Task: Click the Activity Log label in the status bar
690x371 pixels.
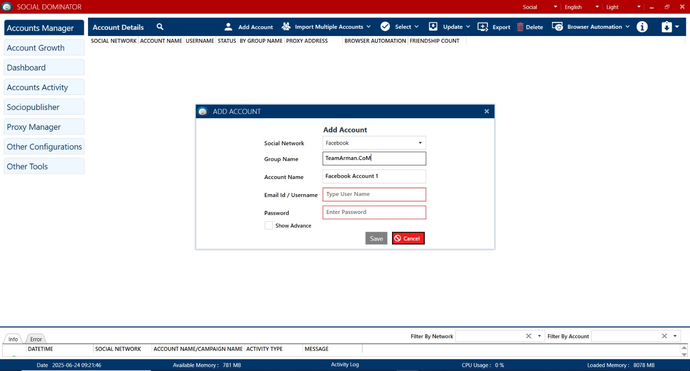Action: pos(345,365)
